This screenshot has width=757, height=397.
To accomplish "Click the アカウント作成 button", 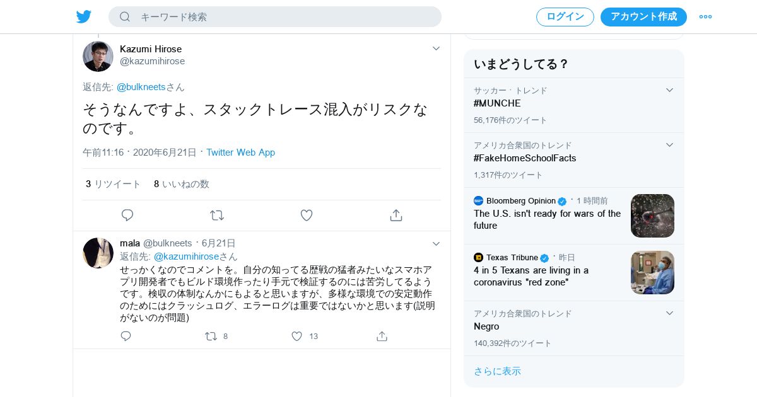I will (643, 16).
